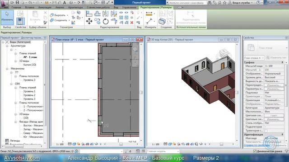Open the Анализ ribbon tab
The height and width of the screenshot is (162, 289).
point(60,7)
